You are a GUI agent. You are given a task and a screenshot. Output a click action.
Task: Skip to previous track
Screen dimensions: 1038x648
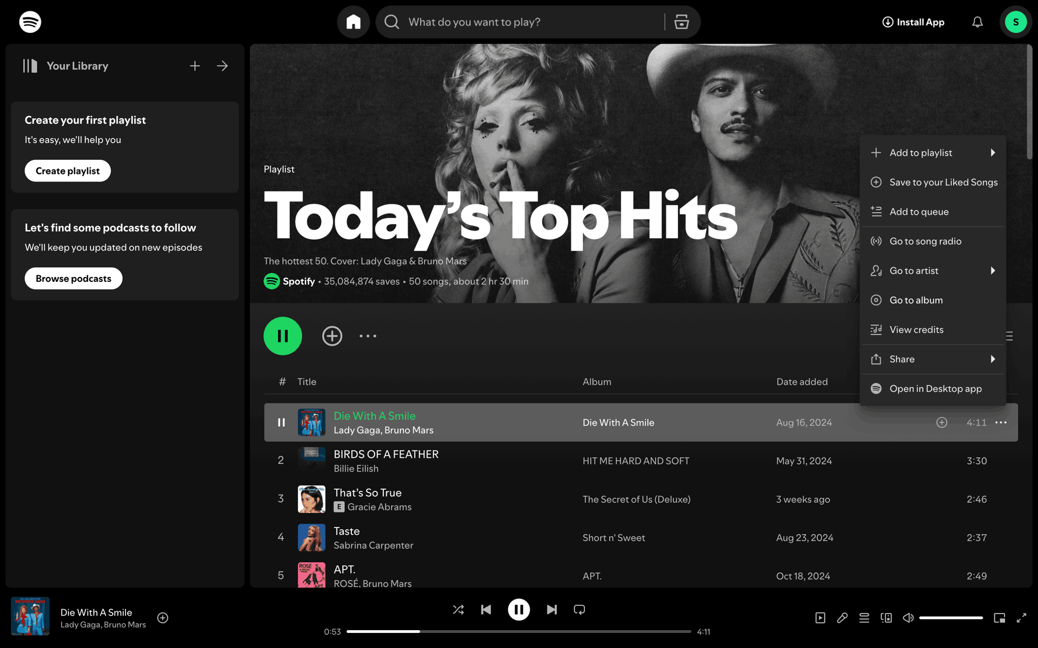(x=486, y=610)
